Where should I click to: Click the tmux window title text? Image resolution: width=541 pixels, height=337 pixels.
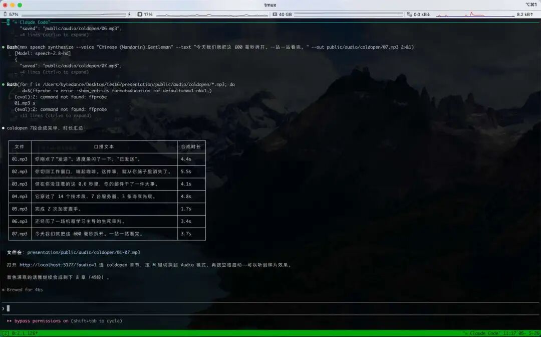click(270, 5)
